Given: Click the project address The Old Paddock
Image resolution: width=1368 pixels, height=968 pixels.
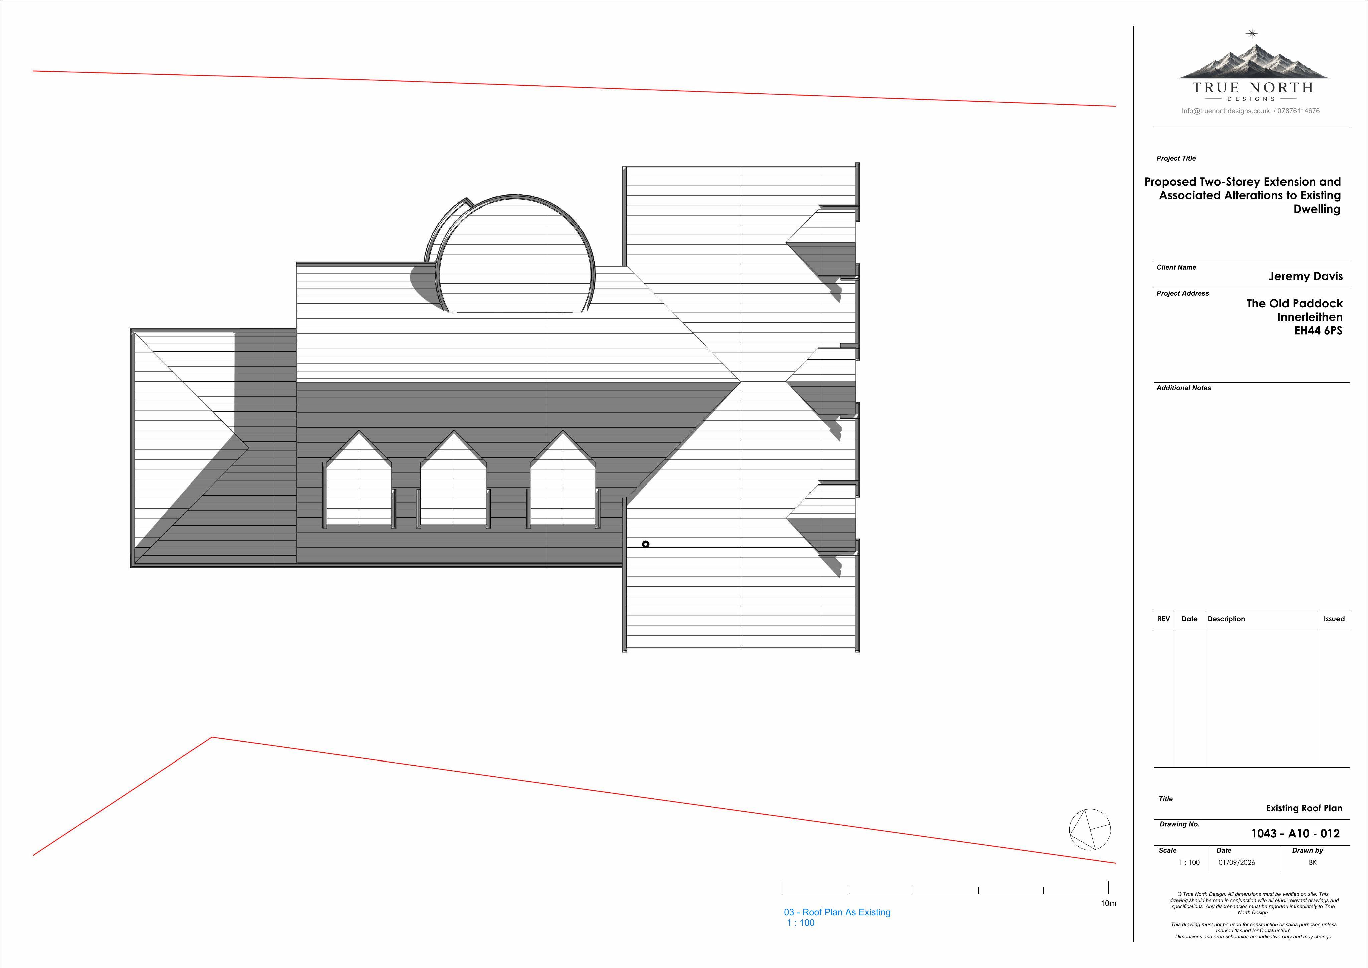Looking at the screenshot, I should (1295, 303).
